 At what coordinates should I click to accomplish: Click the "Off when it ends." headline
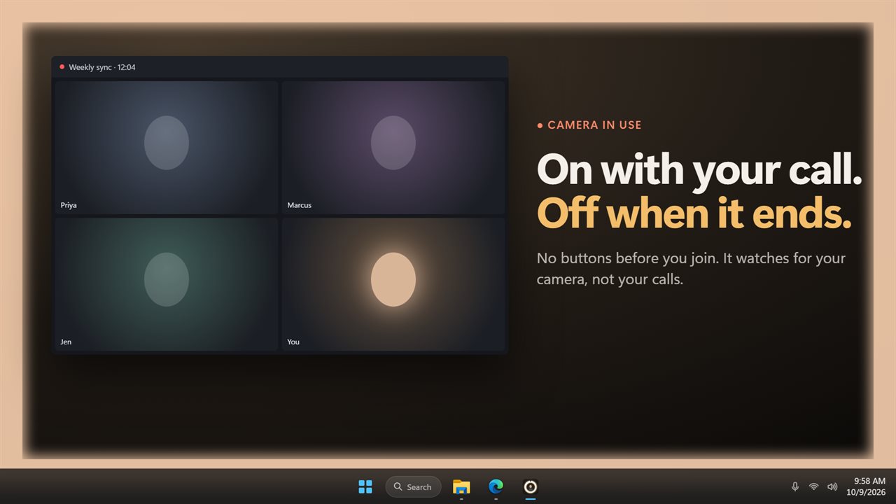tap(694, 213)
